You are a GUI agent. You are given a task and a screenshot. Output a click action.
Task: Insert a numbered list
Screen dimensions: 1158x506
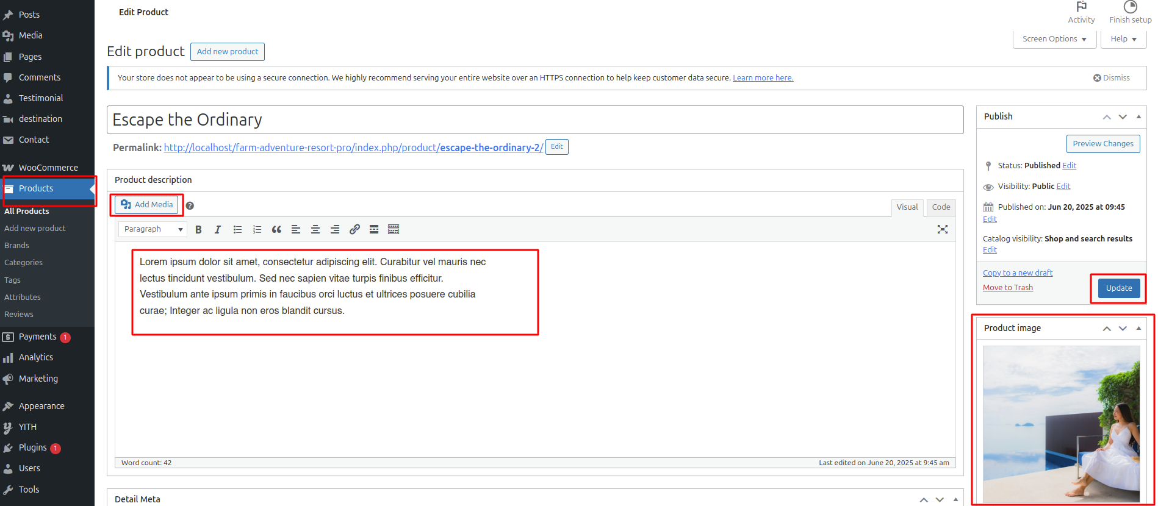coord(257,230)
